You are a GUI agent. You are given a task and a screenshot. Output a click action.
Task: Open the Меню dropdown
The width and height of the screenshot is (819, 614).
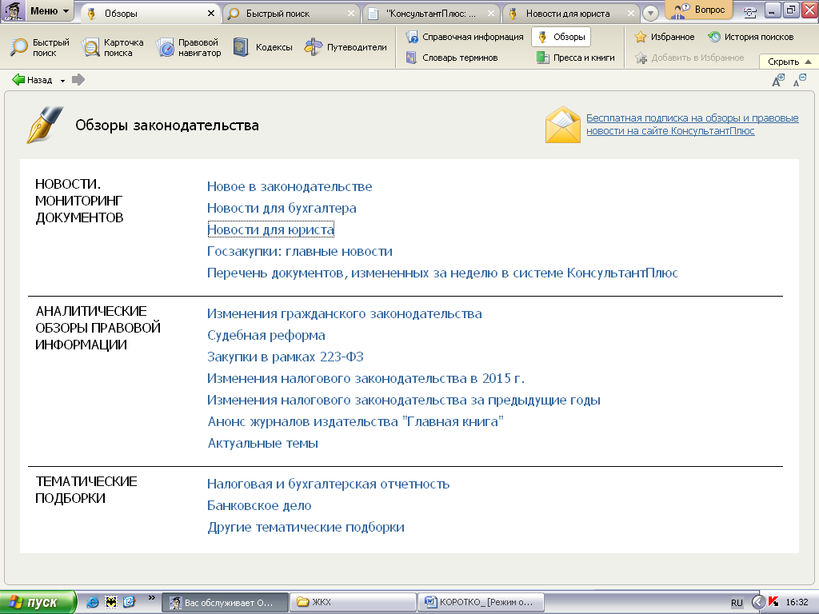(x=37, y=11)
